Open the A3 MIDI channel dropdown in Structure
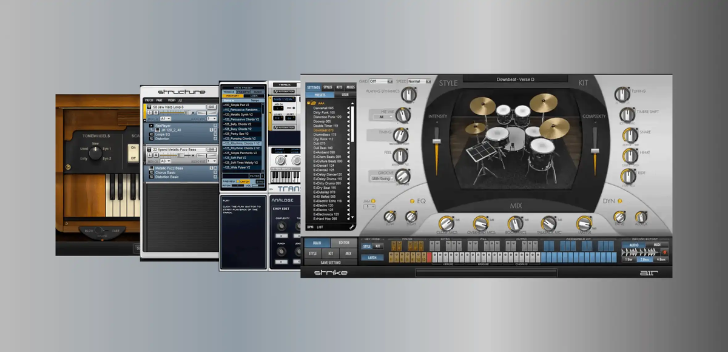 [165, 161]
